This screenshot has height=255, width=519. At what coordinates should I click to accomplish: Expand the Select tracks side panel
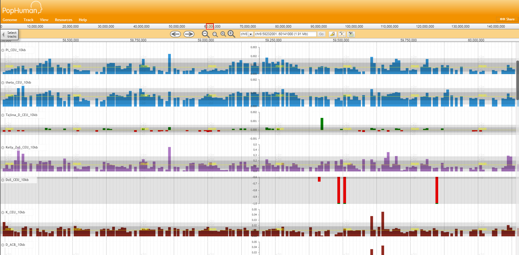(9, 35)
